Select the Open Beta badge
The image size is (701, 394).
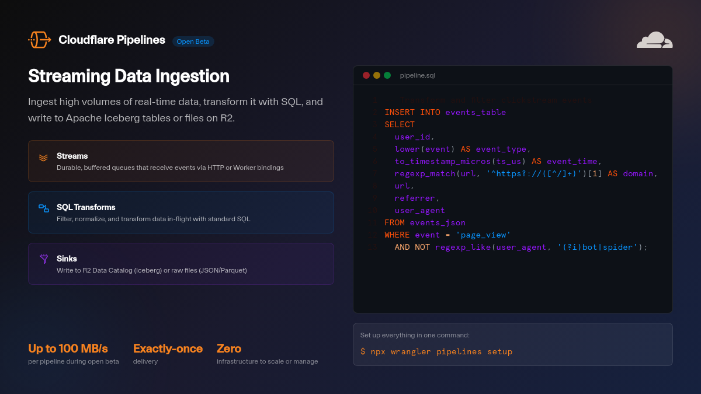[193, 41]
